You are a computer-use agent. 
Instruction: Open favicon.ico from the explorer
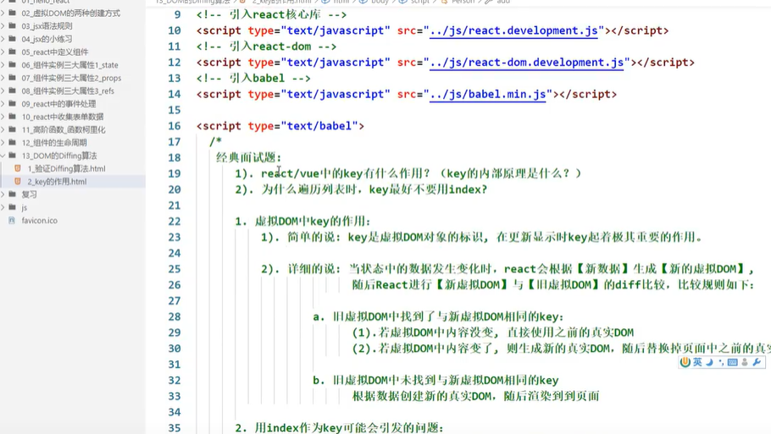pos(39,221)
